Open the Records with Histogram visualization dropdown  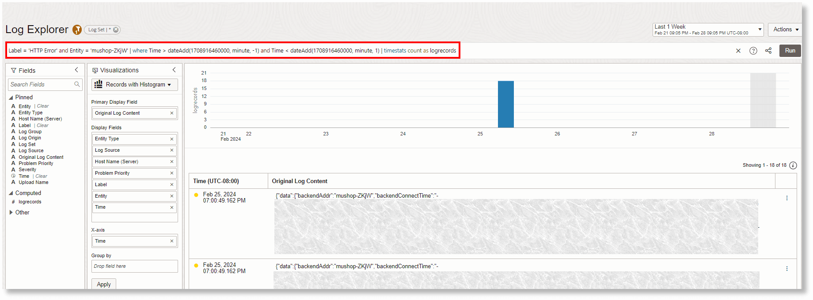[x=135, y=84]
